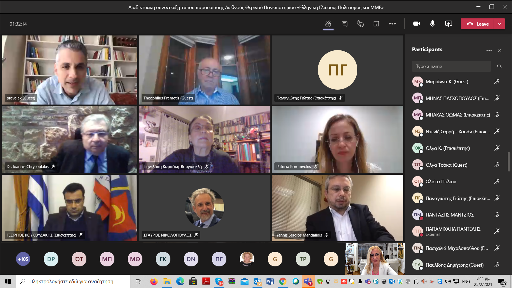The image size is (512, 288).
Task: Select Yannis Sergios Mandalidis video tile
Action: 338,208
